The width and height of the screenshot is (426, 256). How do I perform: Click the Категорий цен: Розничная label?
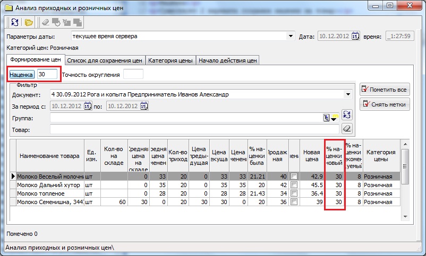(42, 48)
